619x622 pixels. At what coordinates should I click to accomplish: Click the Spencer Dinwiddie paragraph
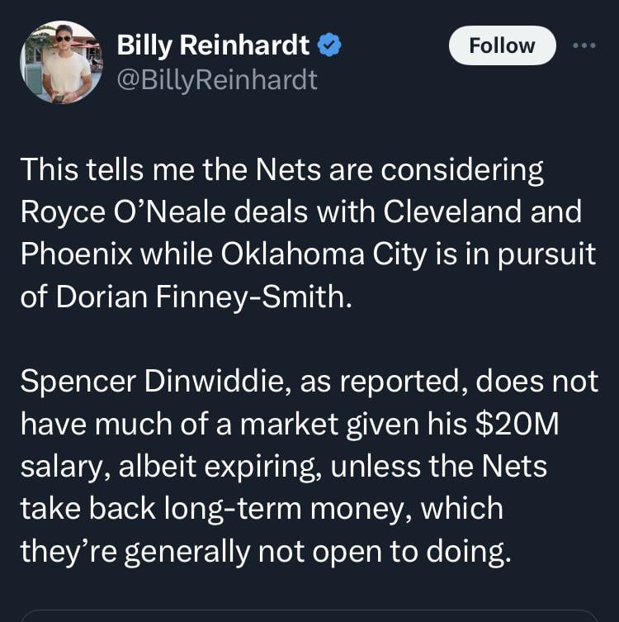point(307,466)
